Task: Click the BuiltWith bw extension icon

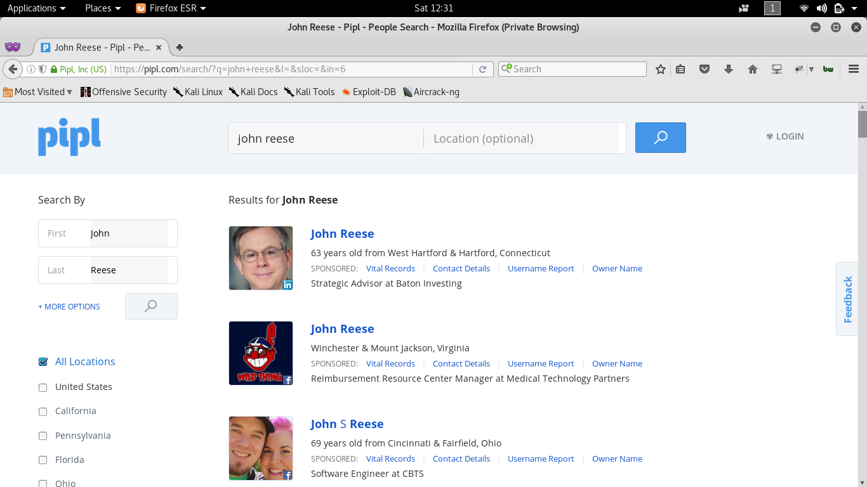Action: pos(828,69)
